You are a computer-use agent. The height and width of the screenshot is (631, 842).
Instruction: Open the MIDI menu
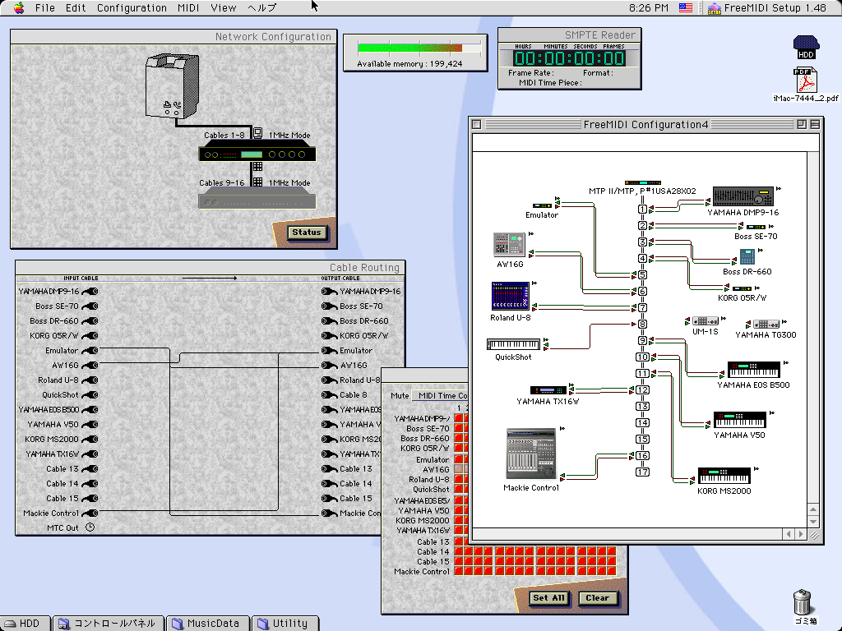pyautogui.click(x=188, y=7)
